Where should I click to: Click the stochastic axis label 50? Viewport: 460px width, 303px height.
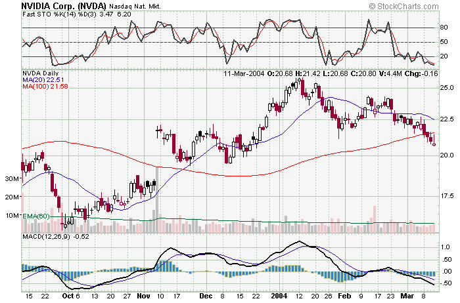coord(444,41)
